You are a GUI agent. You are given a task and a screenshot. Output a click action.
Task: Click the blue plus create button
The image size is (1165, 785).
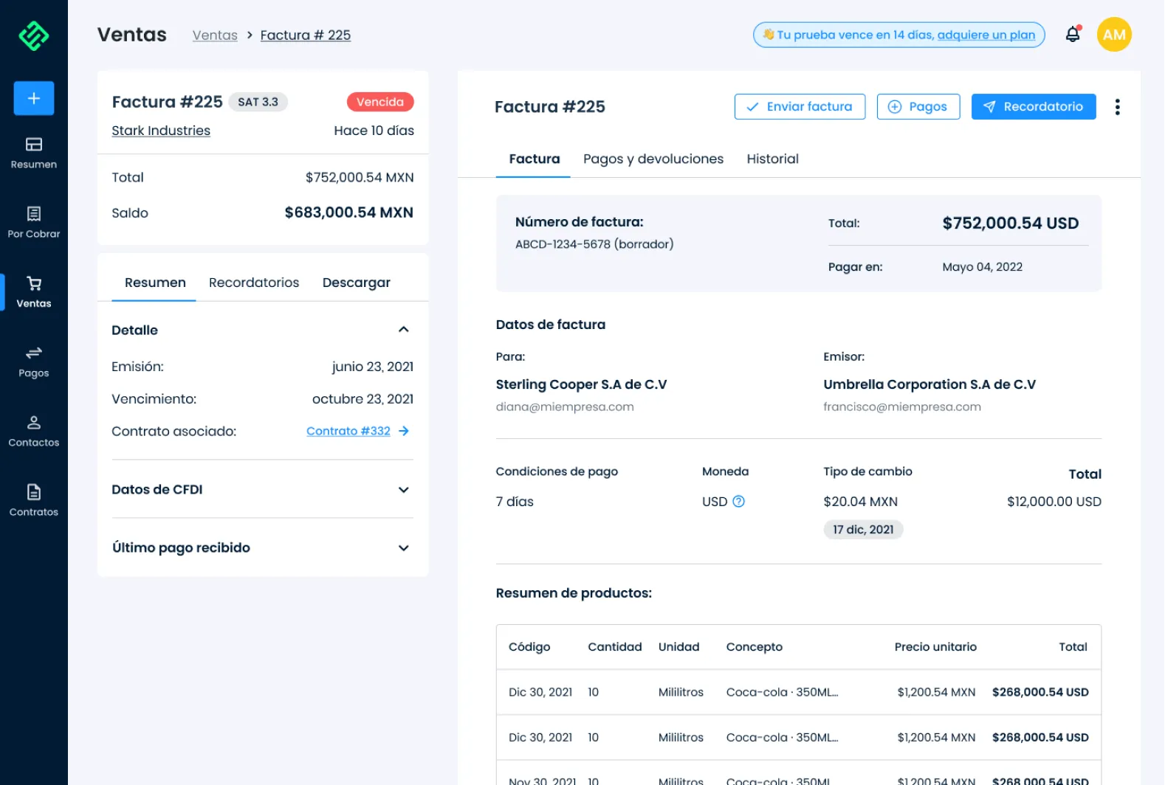click(x=34, y=98)
